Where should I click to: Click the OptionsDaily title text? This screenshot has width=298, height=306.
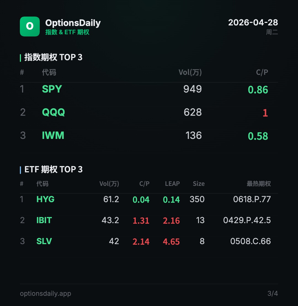pyautogui.click(x=73, y=23)
